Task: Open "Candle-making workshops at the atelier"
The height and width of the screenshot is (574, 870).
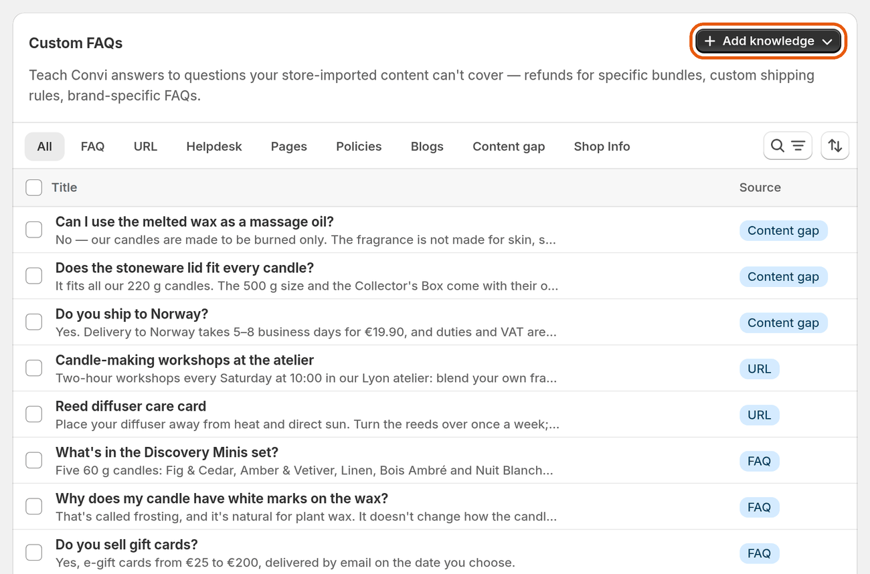Action: 185,361
